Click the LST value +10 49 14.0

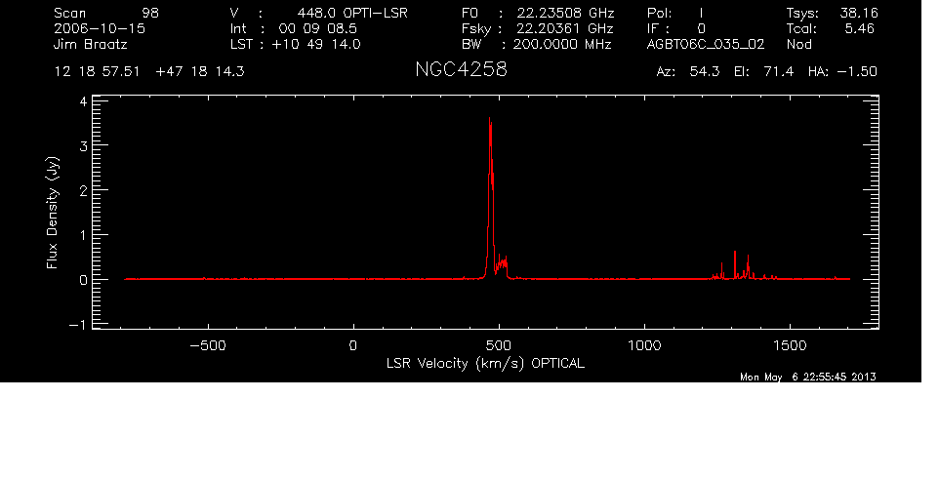(x=315, y=44)
